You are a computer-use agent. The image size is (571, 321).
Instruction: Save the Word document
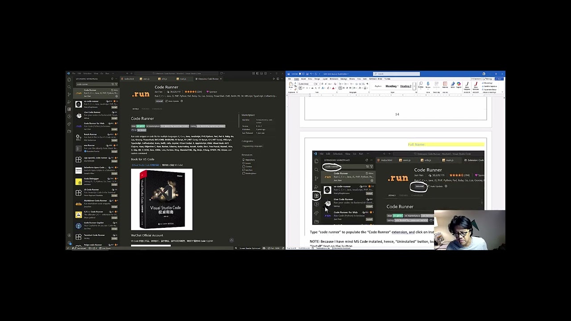coord(308,74)
